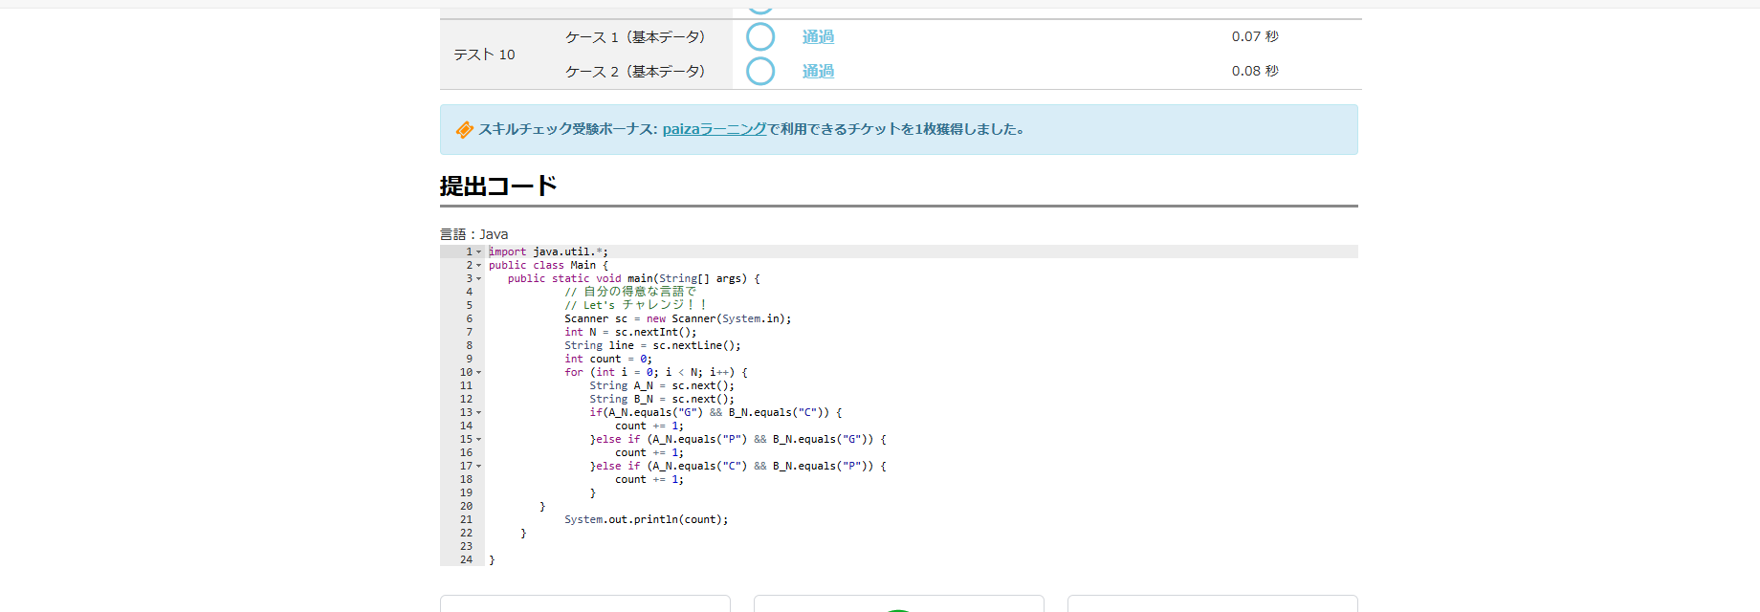The height and width of the screenshot is (612, 1760).
Task: Place cursor on System.out.println(count) line
Action: [x=646, y=520]
